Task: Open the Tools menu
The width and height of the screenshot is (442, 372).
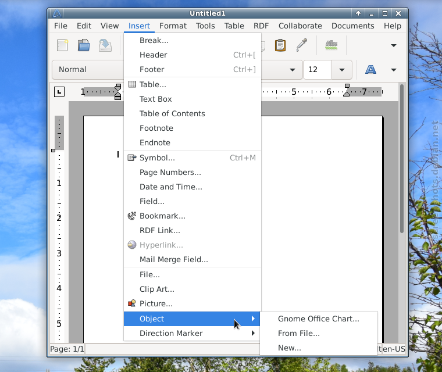Action: [205, 26]
